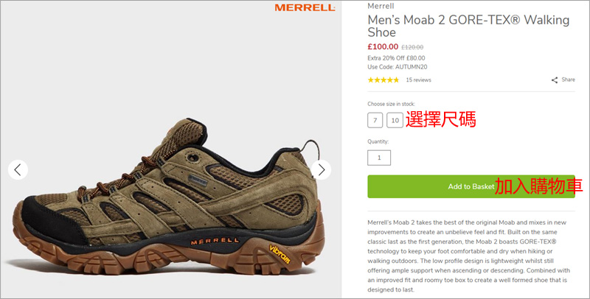590x299 pixels.
Task: Click the five-star rating
Action: point(383,80)
